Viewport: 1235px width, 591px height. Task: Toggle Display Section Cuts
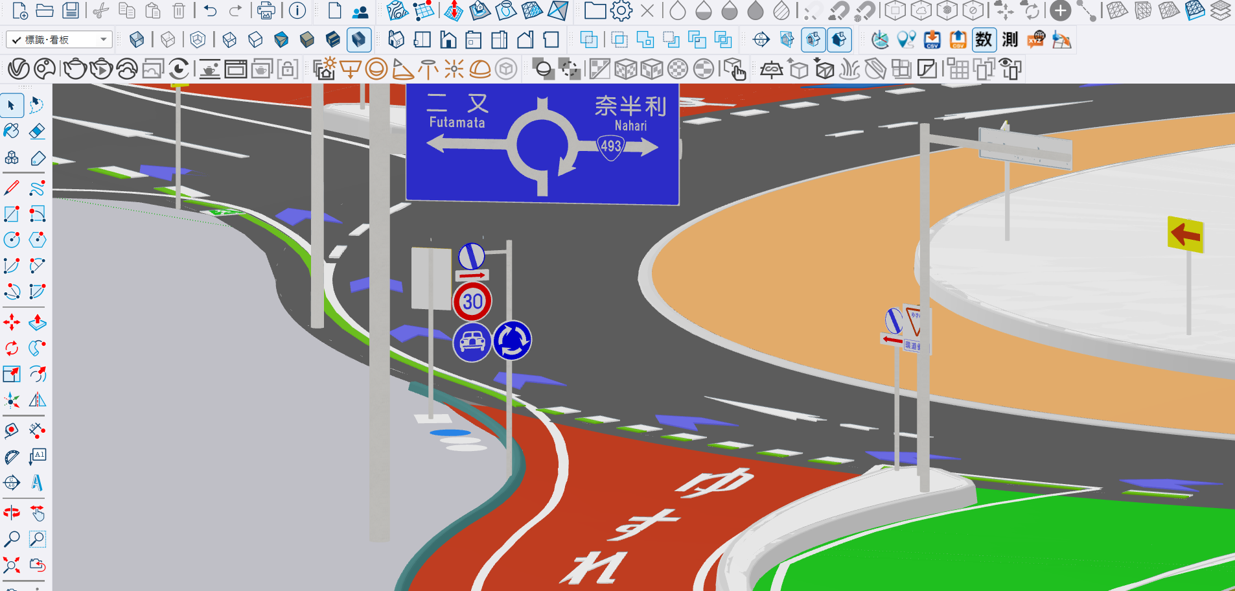813,40
